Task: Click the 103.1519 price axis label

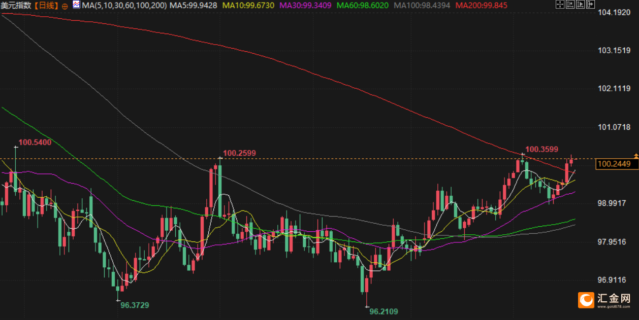Action: [x=615, y=51]
